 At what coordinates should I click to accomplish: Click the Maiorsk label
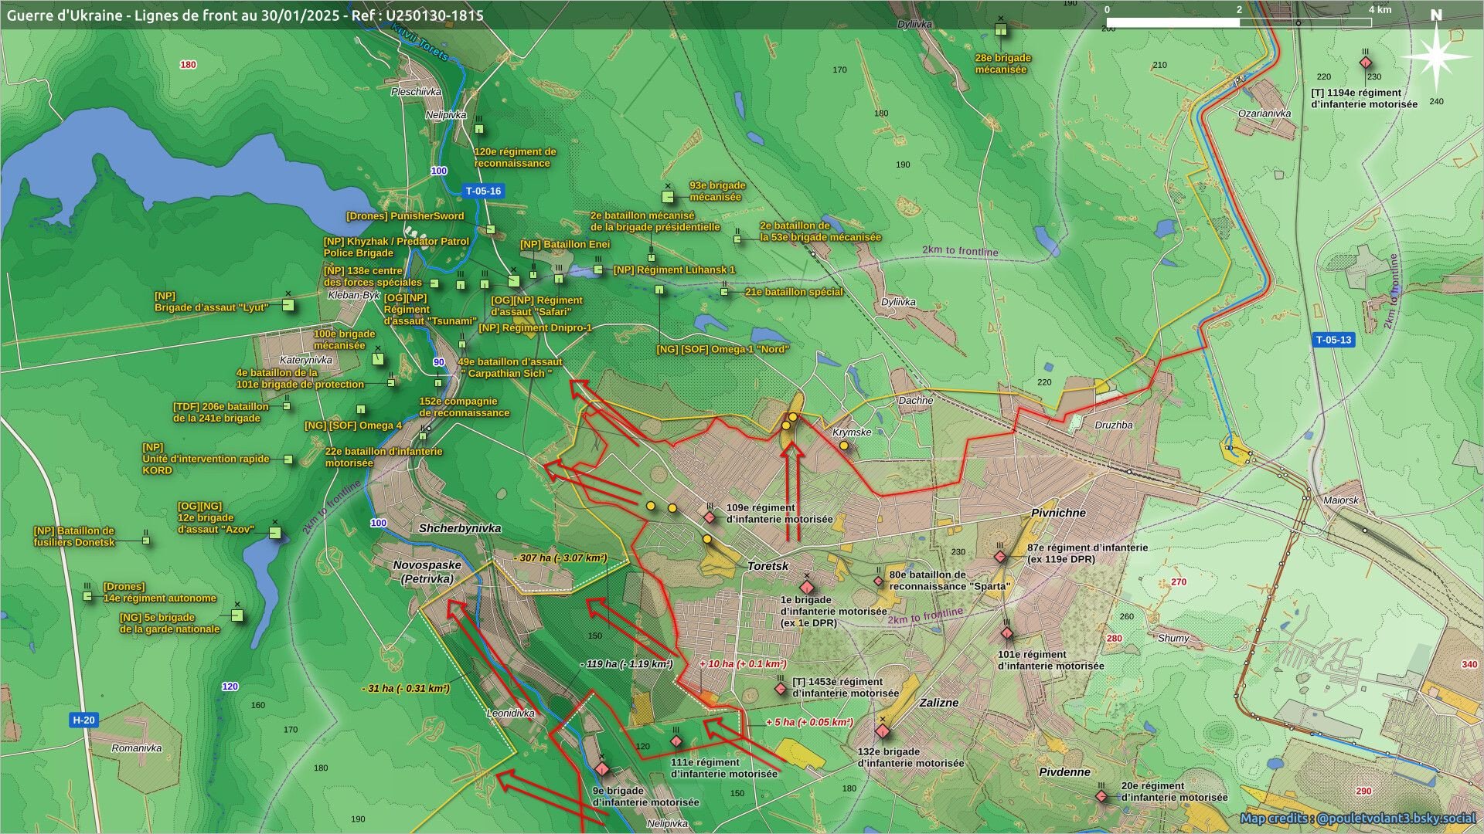(x=1341, y=500)
